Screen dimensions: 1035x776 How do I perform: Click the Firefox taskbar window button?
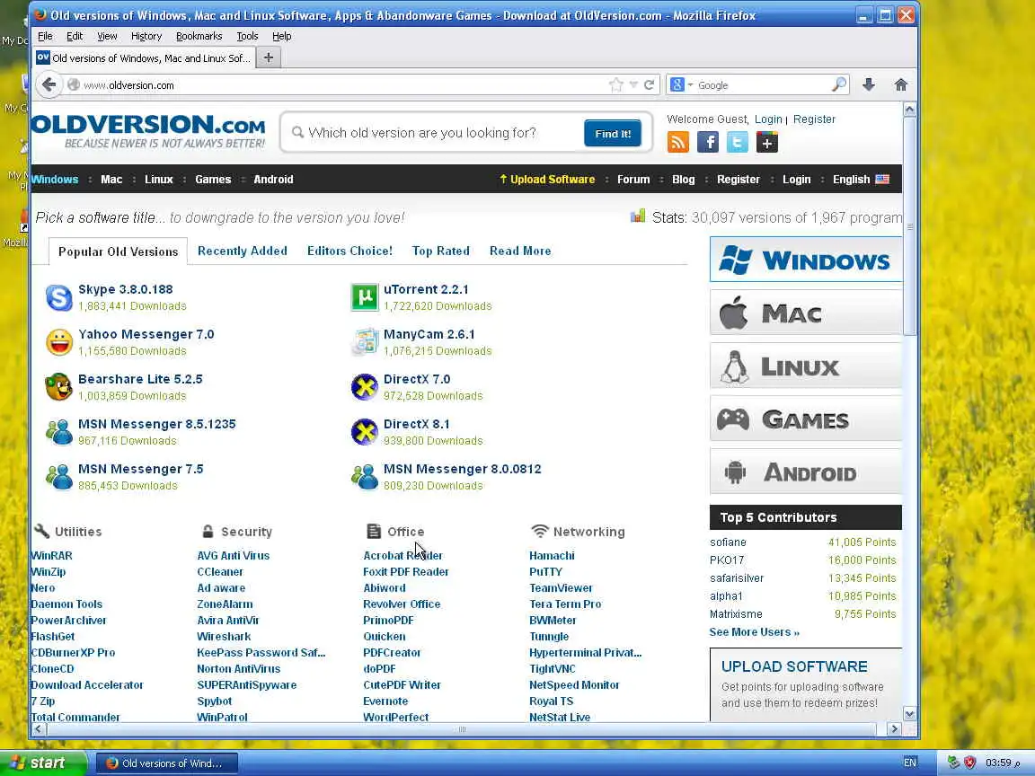point(167,763)
